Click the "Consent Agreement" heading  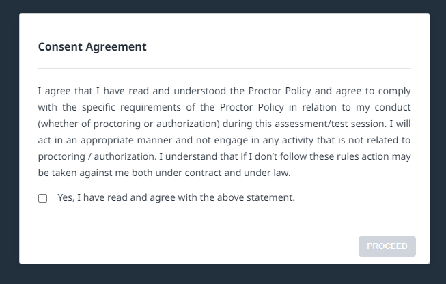92,47
